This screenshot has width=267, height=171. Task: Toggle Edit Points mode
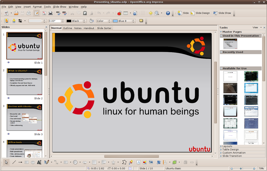pyautogui.click(x=124, y=162)
